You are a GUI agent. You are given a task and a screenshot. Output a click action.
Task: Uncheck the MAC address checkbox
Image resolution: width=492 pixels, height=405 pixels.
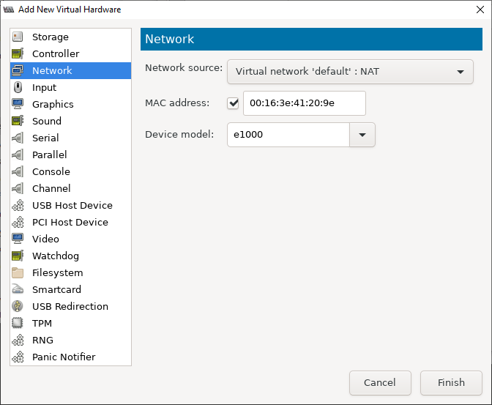coord(234,103)
